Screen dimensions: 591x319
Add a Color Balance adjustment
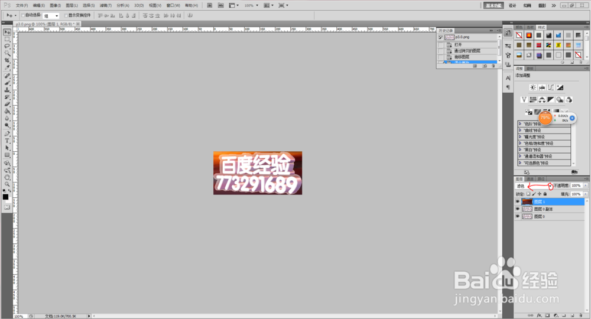[x=542, y=99]
